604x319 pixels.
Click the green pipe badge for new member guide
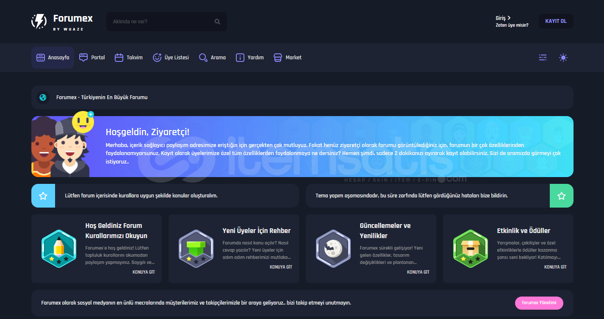[x=196, y=249]
